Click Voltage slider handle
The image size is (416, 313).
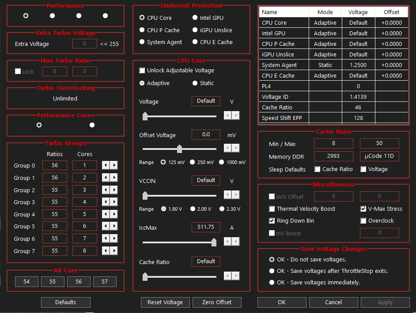point(145,116)
